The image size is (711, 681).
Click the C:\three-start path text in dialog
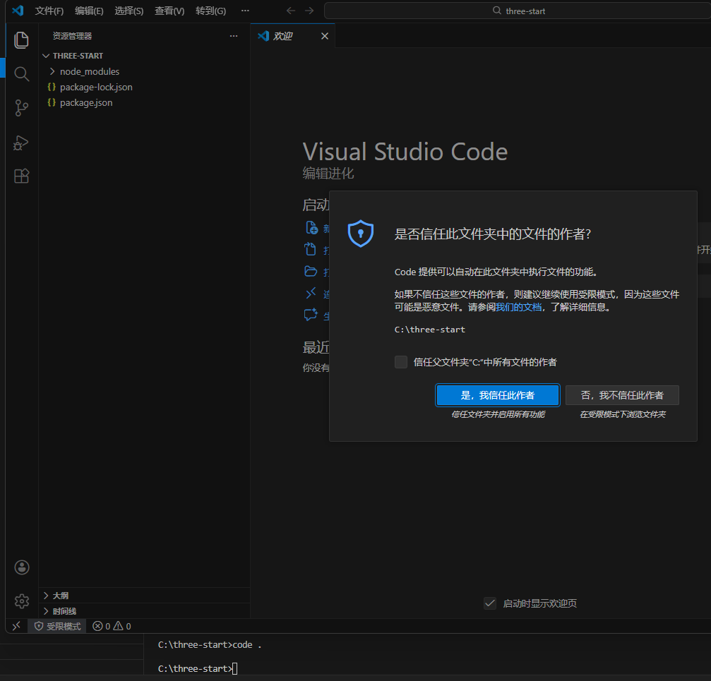(429, 330)
